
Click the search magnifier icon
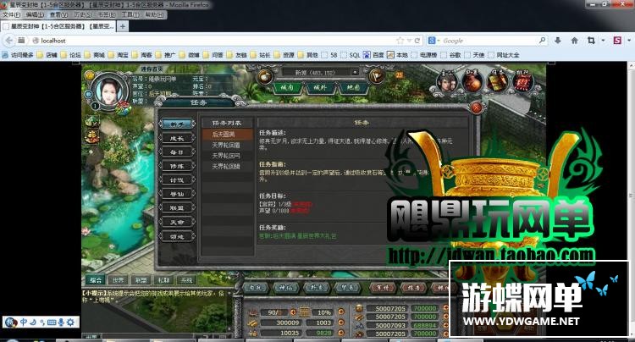(542, 40)
